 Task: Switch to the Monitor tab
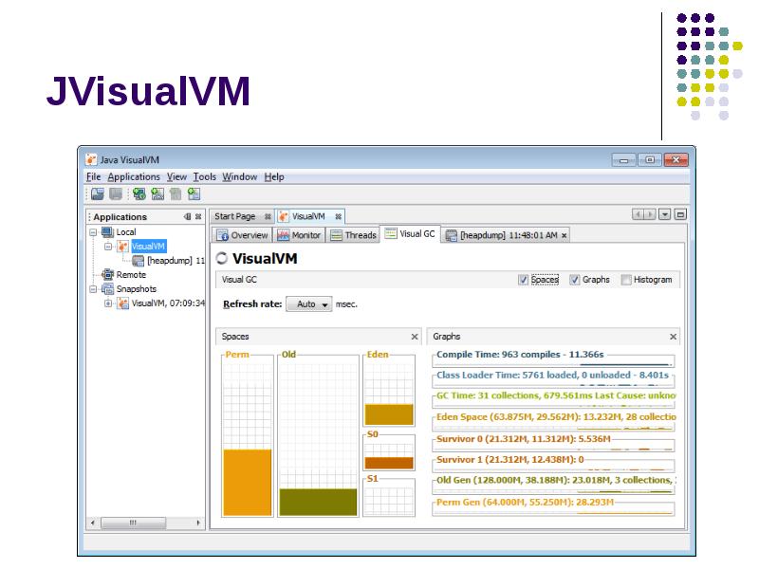click(300, 235)
